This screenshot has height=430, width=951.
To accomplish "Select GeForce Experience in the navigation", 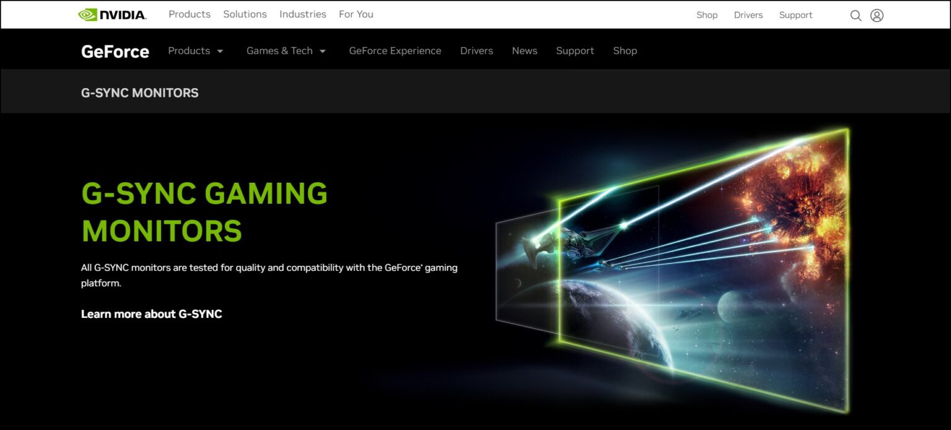I will [x=395, y=51].
